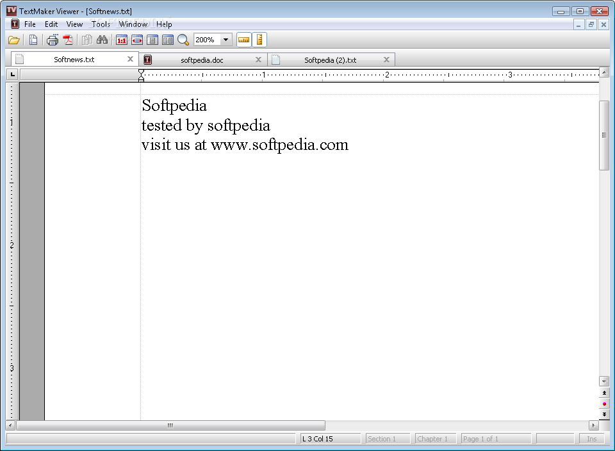This screenshot has height=451, width=615.
Task: Open the zoom level dropdown arrow
Action: tap(225, 40)
